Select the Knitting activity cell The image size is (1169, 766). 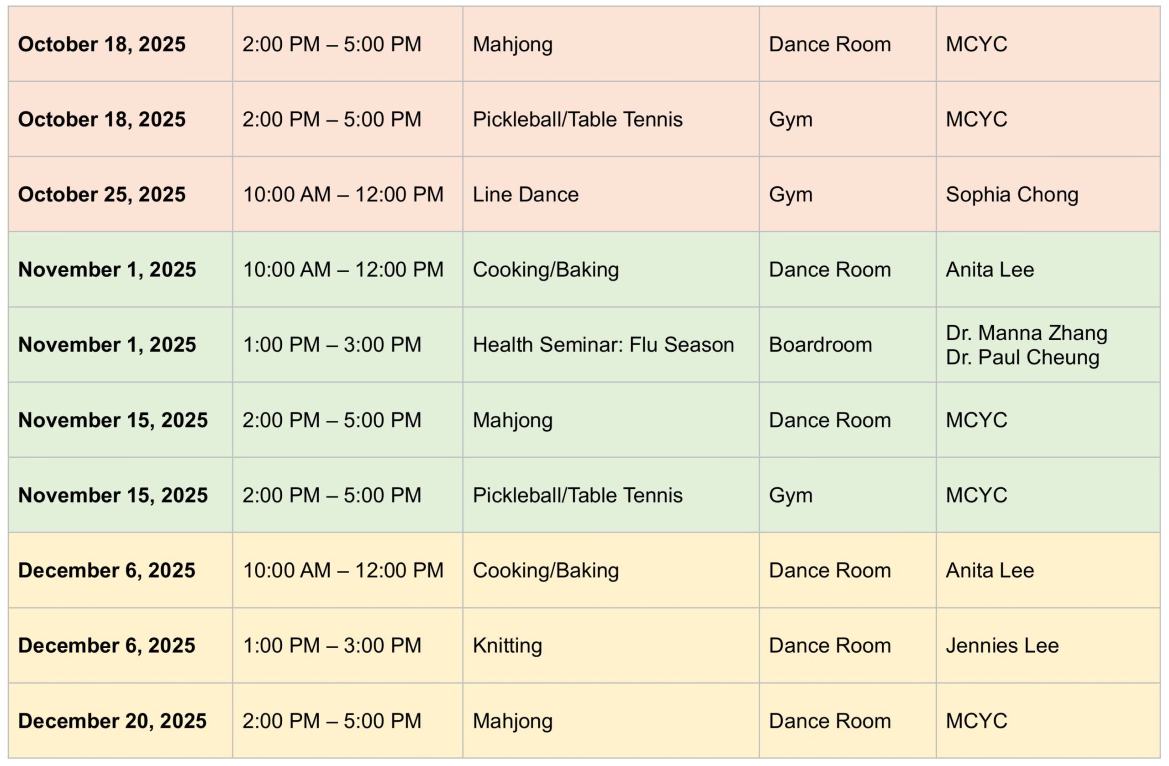click(x=507, y=645)
